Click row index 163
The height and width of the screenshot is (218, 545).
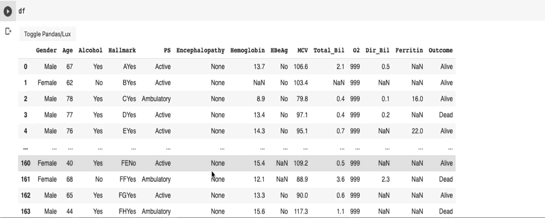coord(25,211)
